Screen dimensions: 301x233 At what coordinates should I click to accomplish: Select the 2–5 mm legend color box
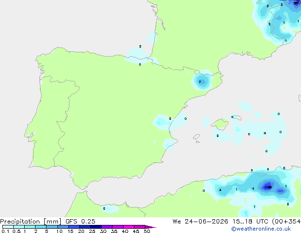(41, 227)
